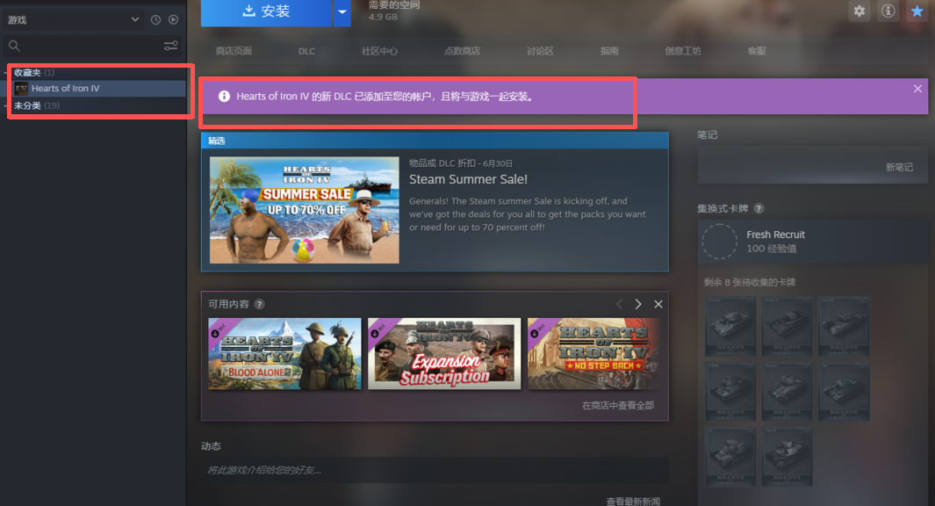Open the install options dropdown arrow
Image resolution: width=935 pixels, height=506 pixels.
[x=342, y=13]
